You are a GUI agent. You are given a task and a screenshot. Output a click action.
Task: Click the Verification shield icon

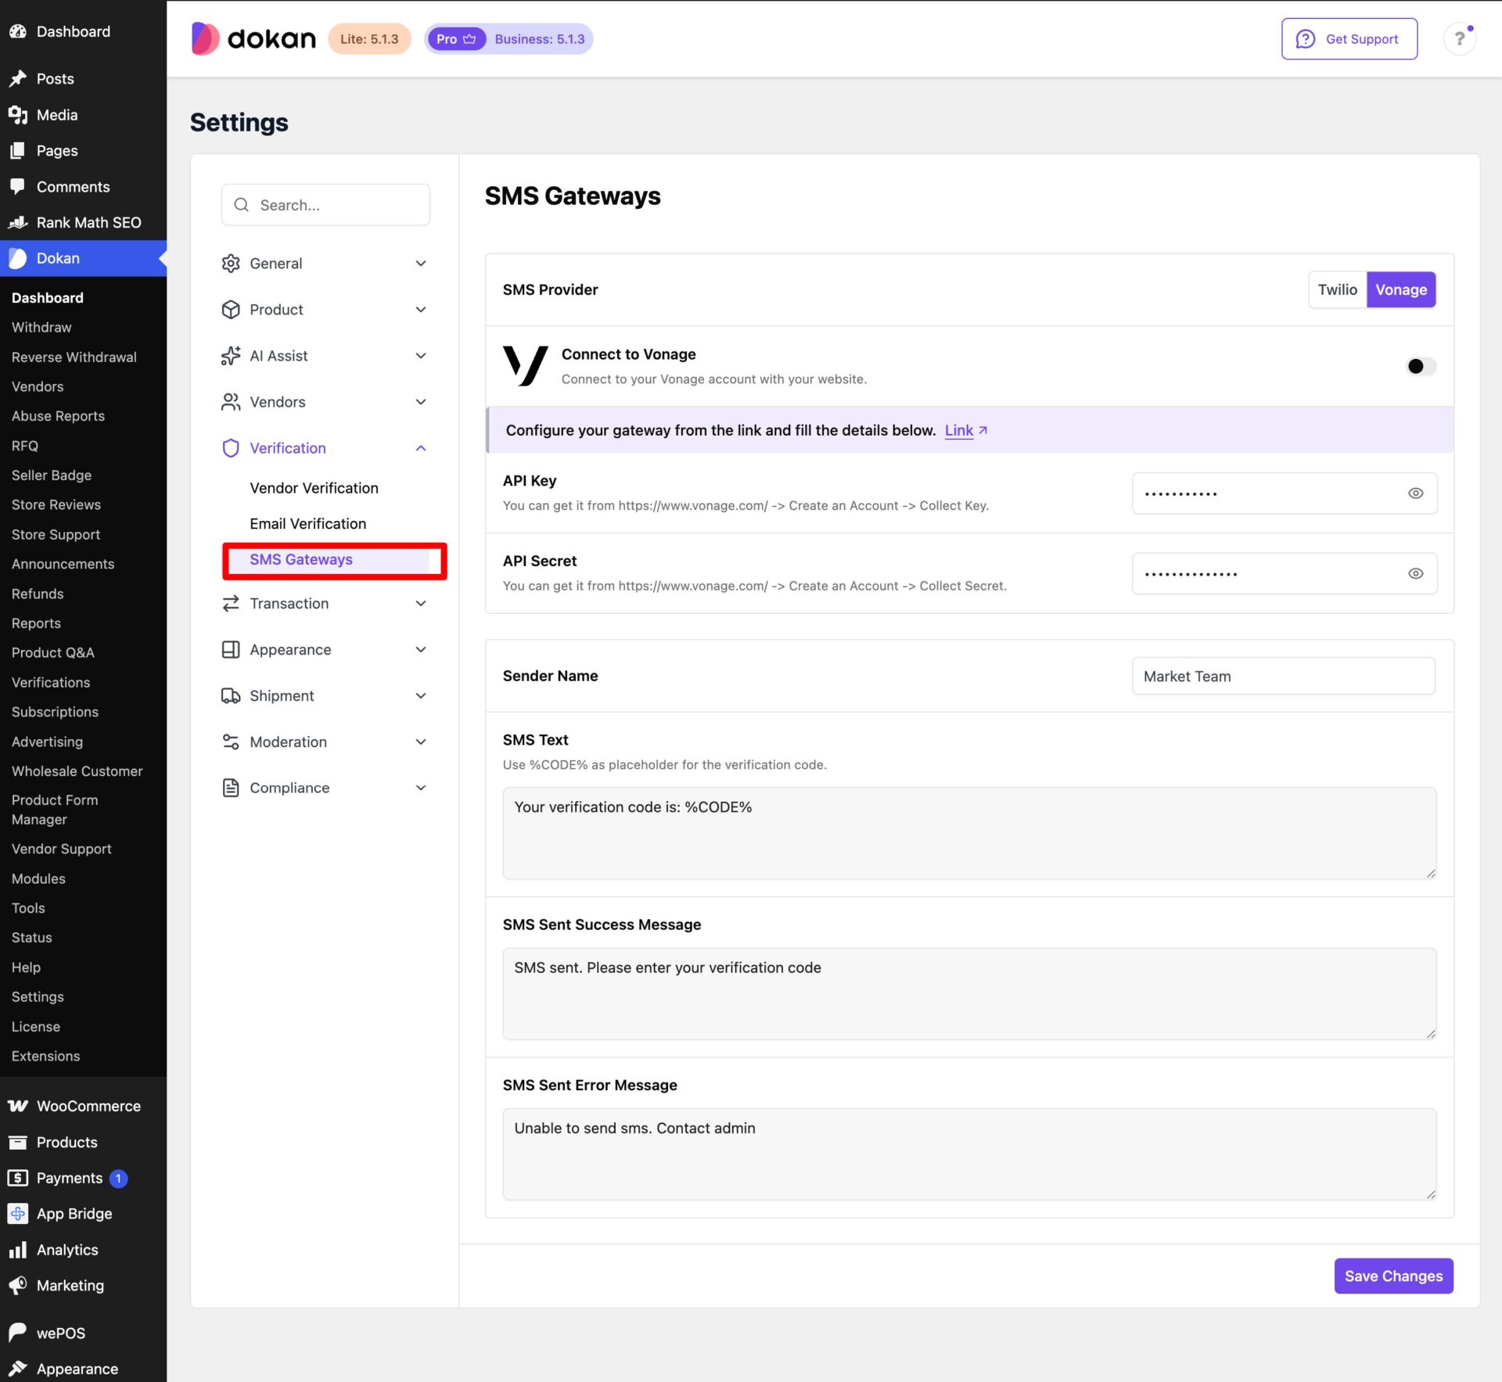231,448
